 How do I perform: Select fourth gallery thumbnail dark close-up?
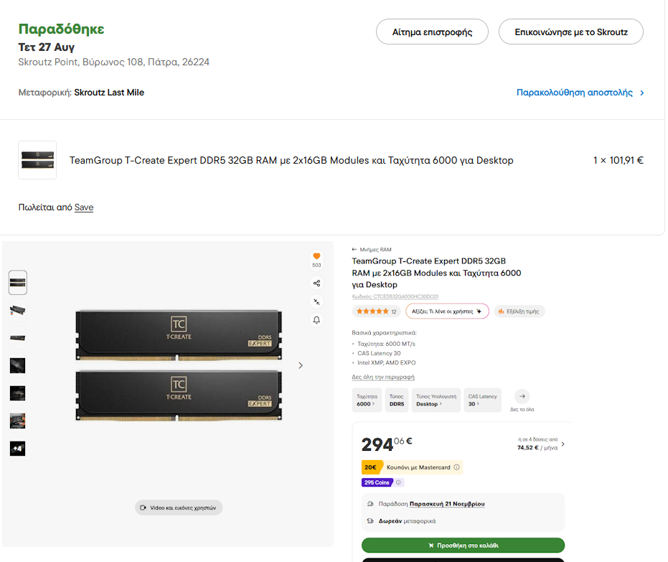click(17, 365)
